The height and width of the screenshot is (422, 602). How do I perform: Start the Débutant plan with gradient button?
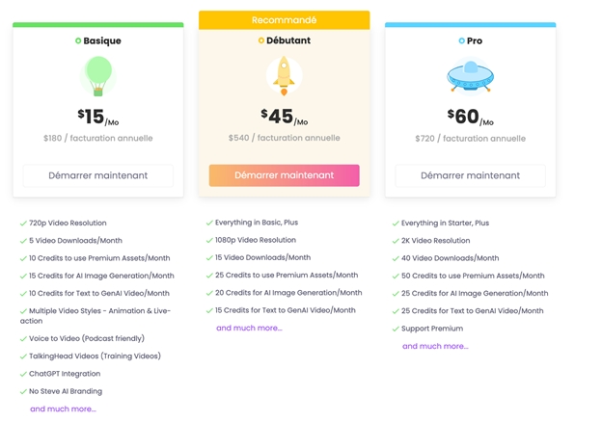(x=284, y=175)
